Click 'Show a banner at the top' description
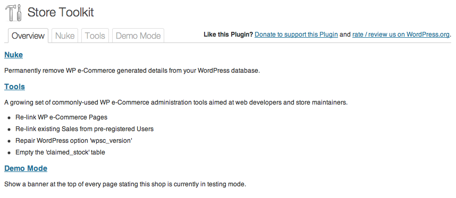456x198 pixels. point(125,184)
